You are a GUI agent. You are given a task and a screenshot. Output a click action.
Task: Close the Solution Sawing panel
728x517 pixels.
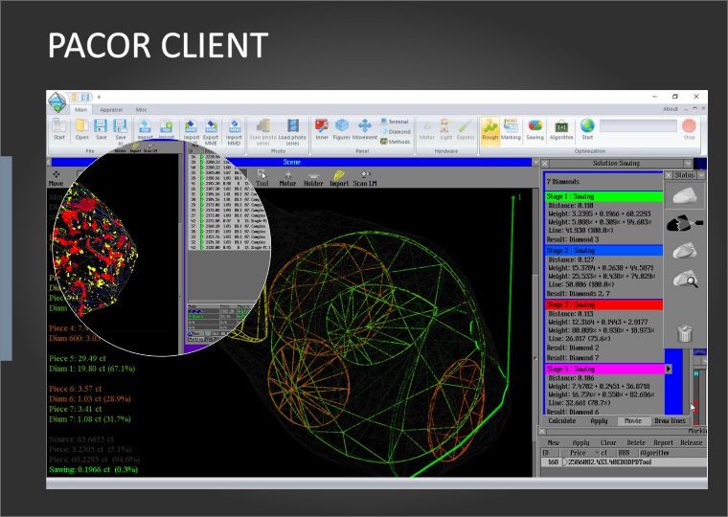545,164
